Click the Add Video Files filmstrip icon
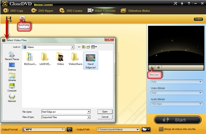Image resolution: width=206 pixels, height=134 pixels. [x=9, y=19]
